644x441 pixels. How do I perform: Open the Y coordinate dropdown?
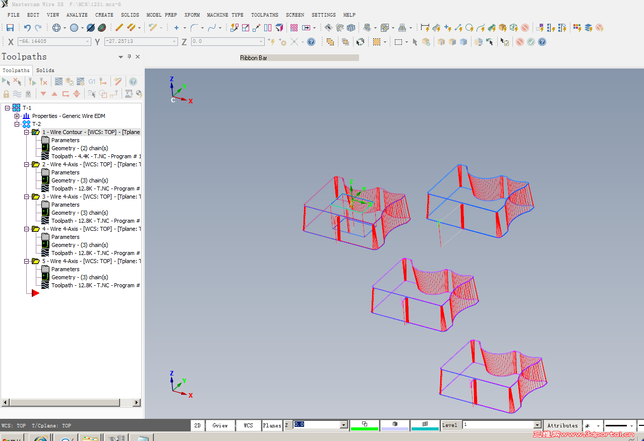[x=174, y=42]
